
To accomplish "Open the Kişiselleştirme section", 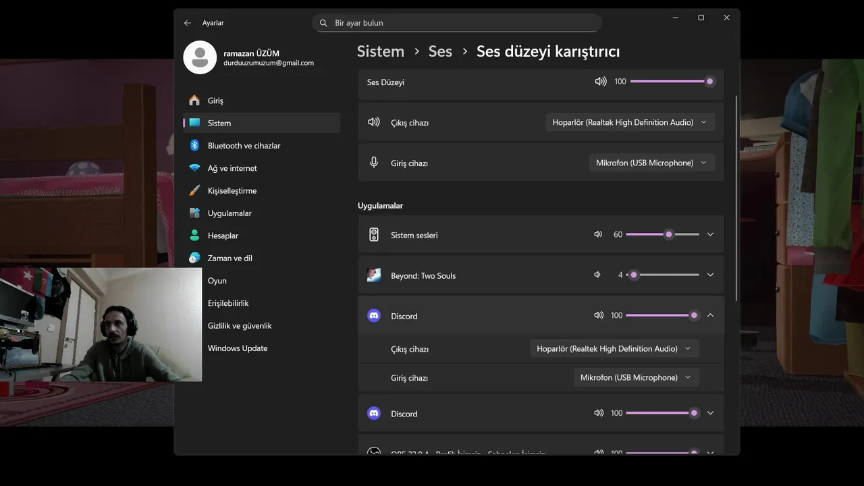I will pos(232,191).
